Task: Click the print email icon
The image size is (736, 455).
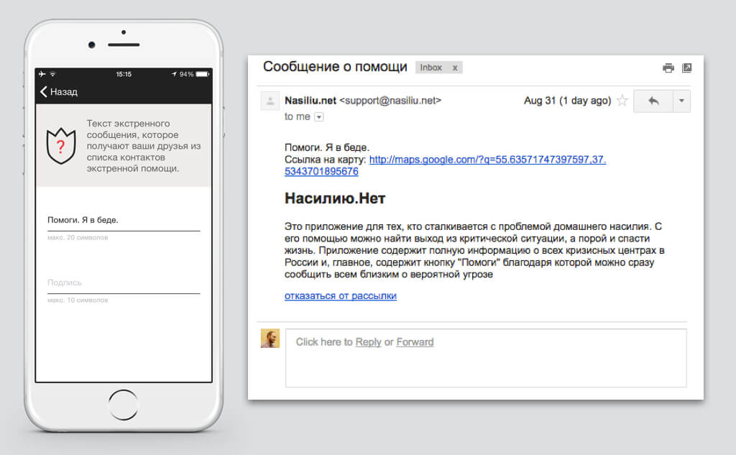Action: click(x=668, y=68)
